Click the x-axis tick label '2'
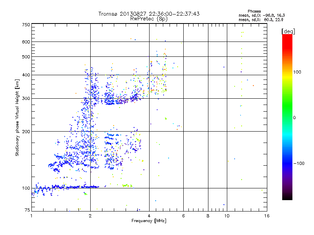The width and height of the screenshot is (314, 235). pos(90,216)
